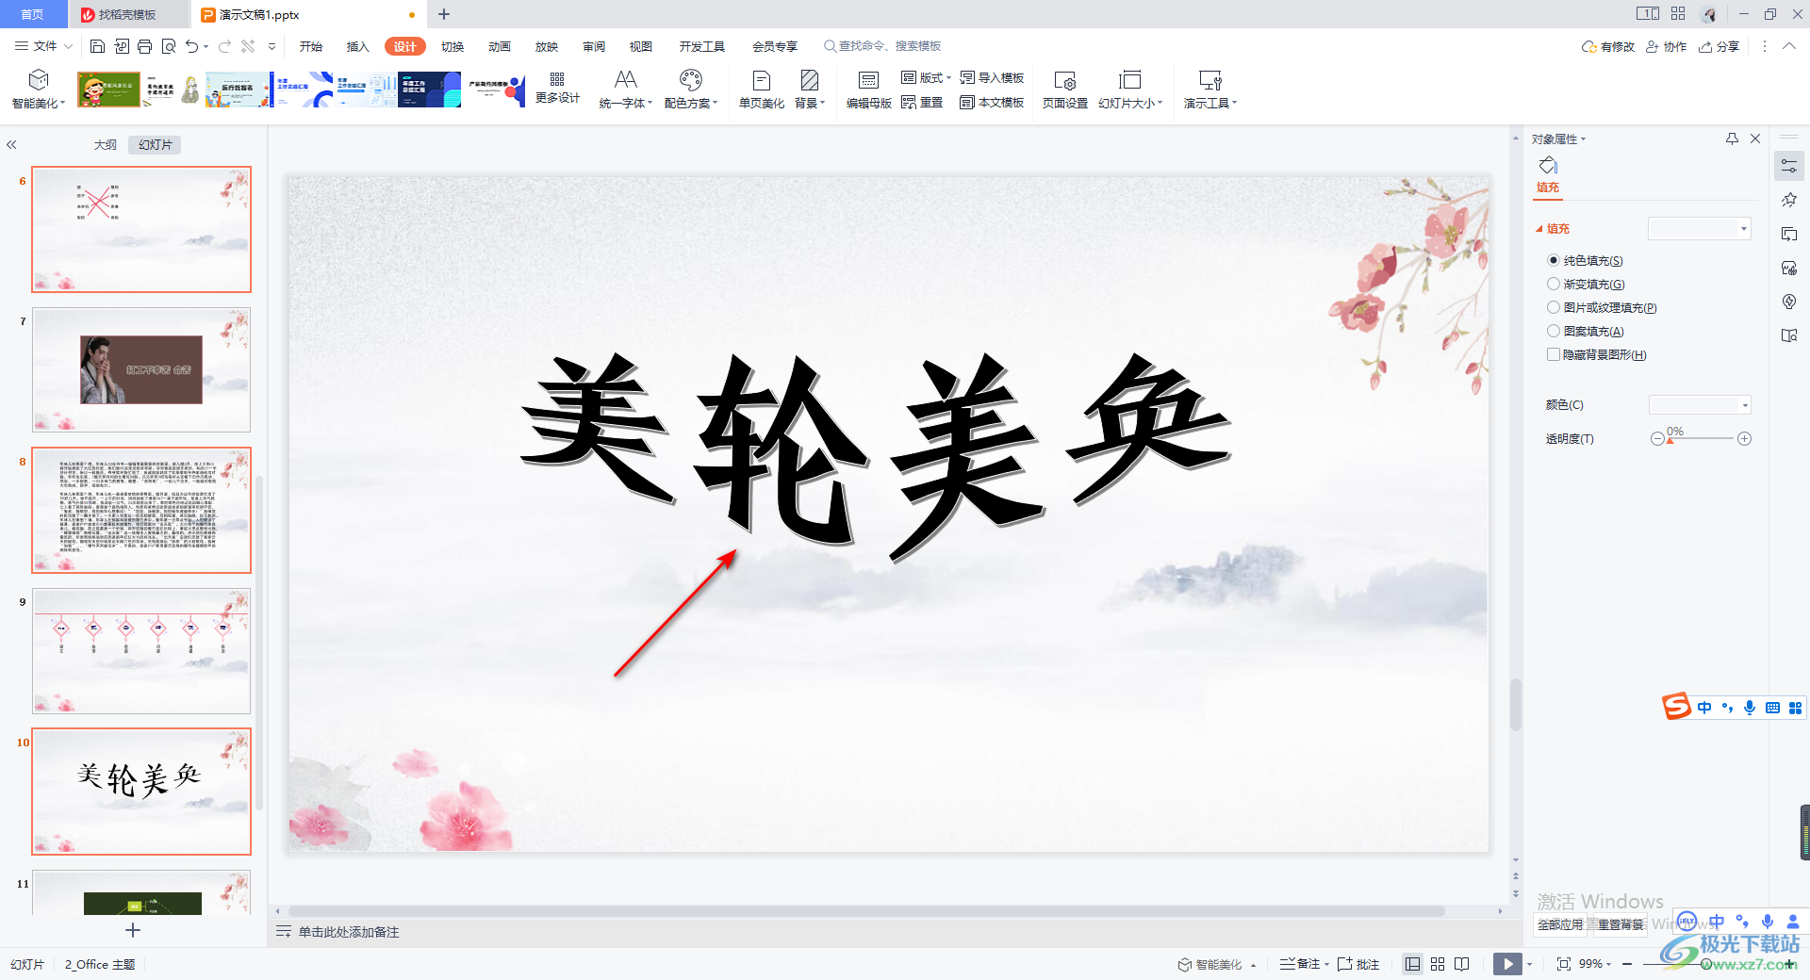Collapse the 填充 section triangle

point(1539,229)
